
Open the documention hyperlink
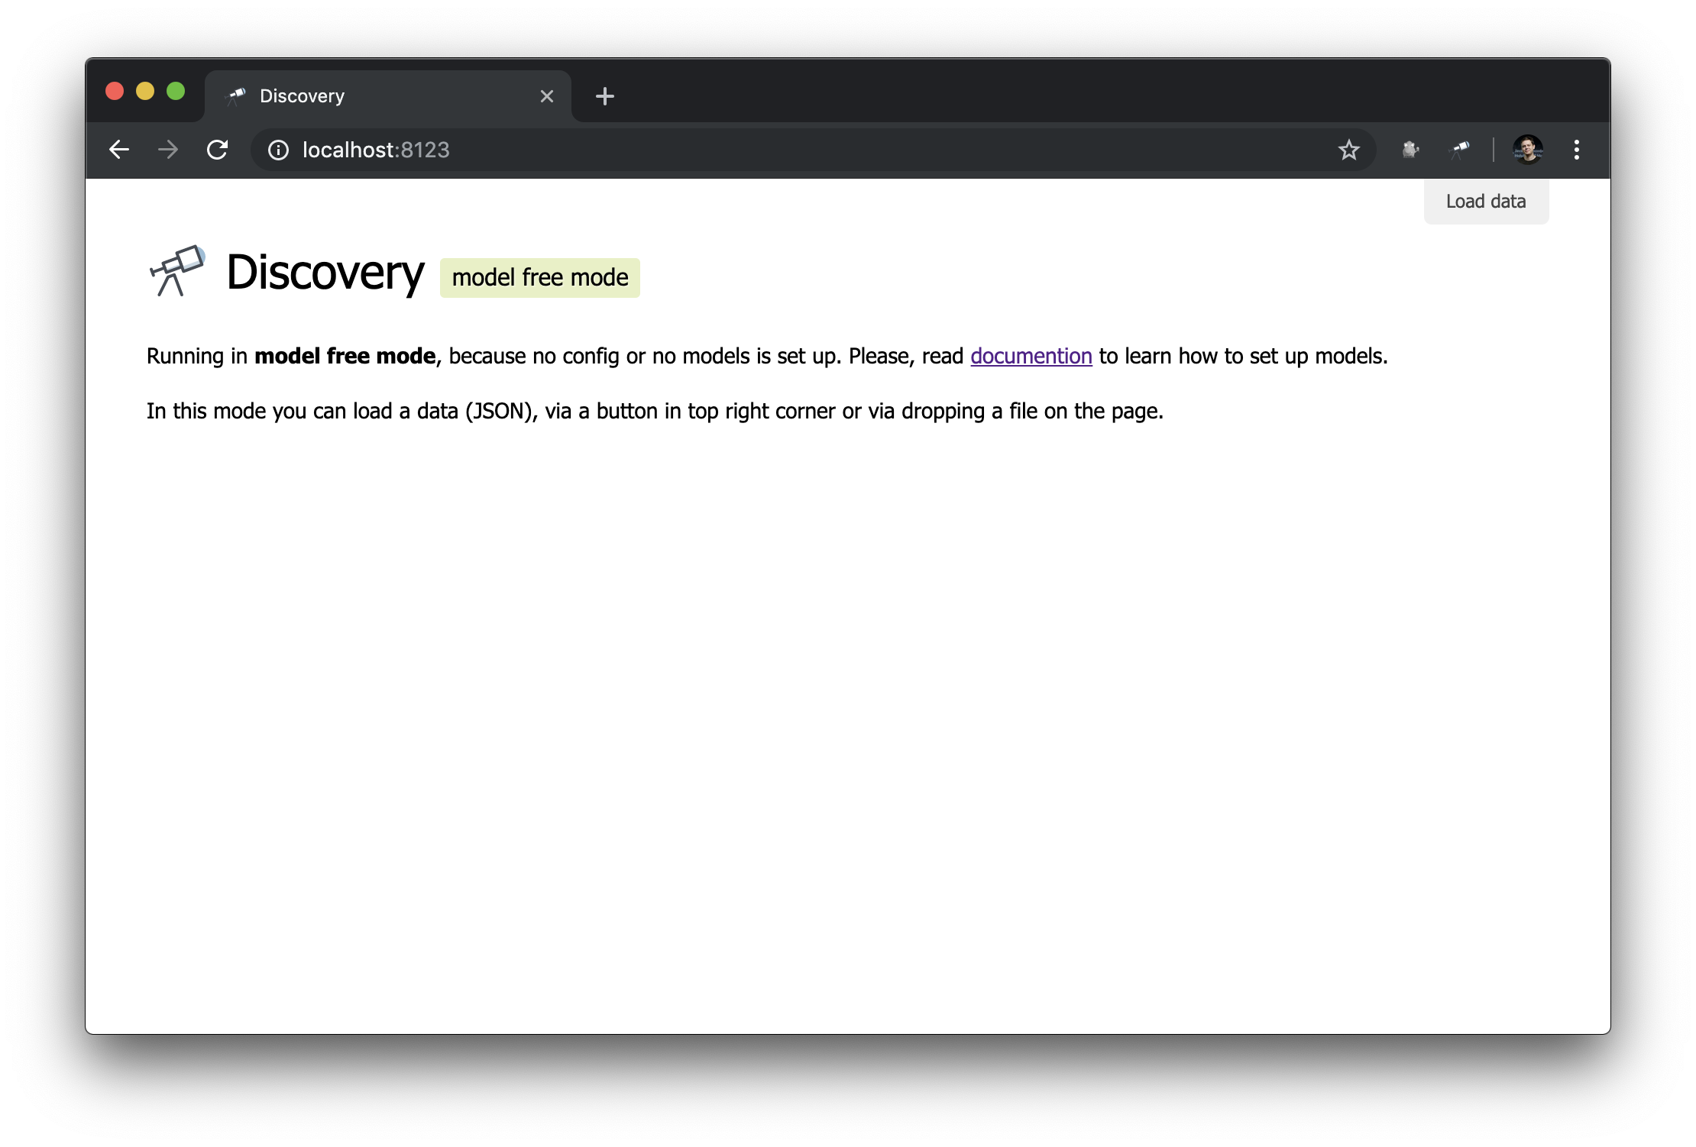(1031, 356)
